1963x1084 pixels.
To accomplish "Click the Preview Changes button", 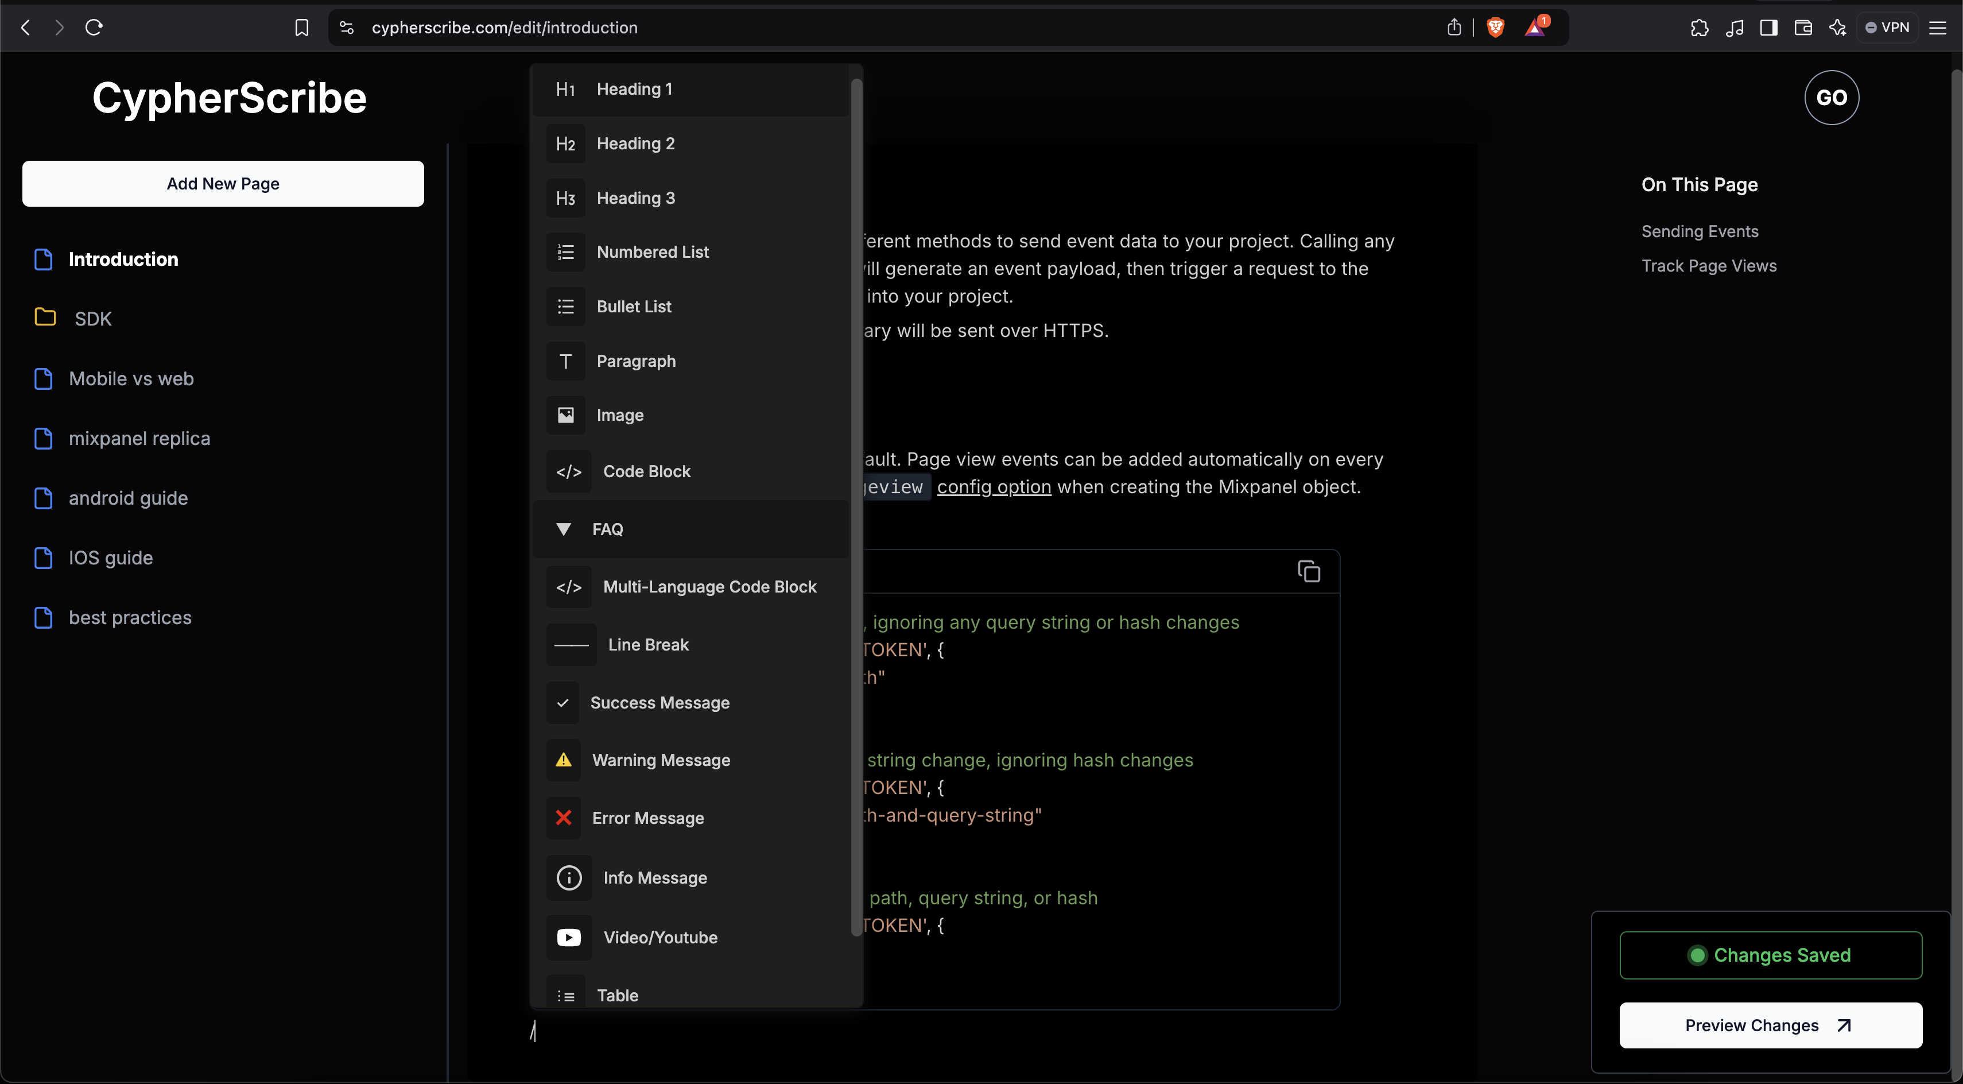I will pyautogui.click(x=1770, y=1025).
